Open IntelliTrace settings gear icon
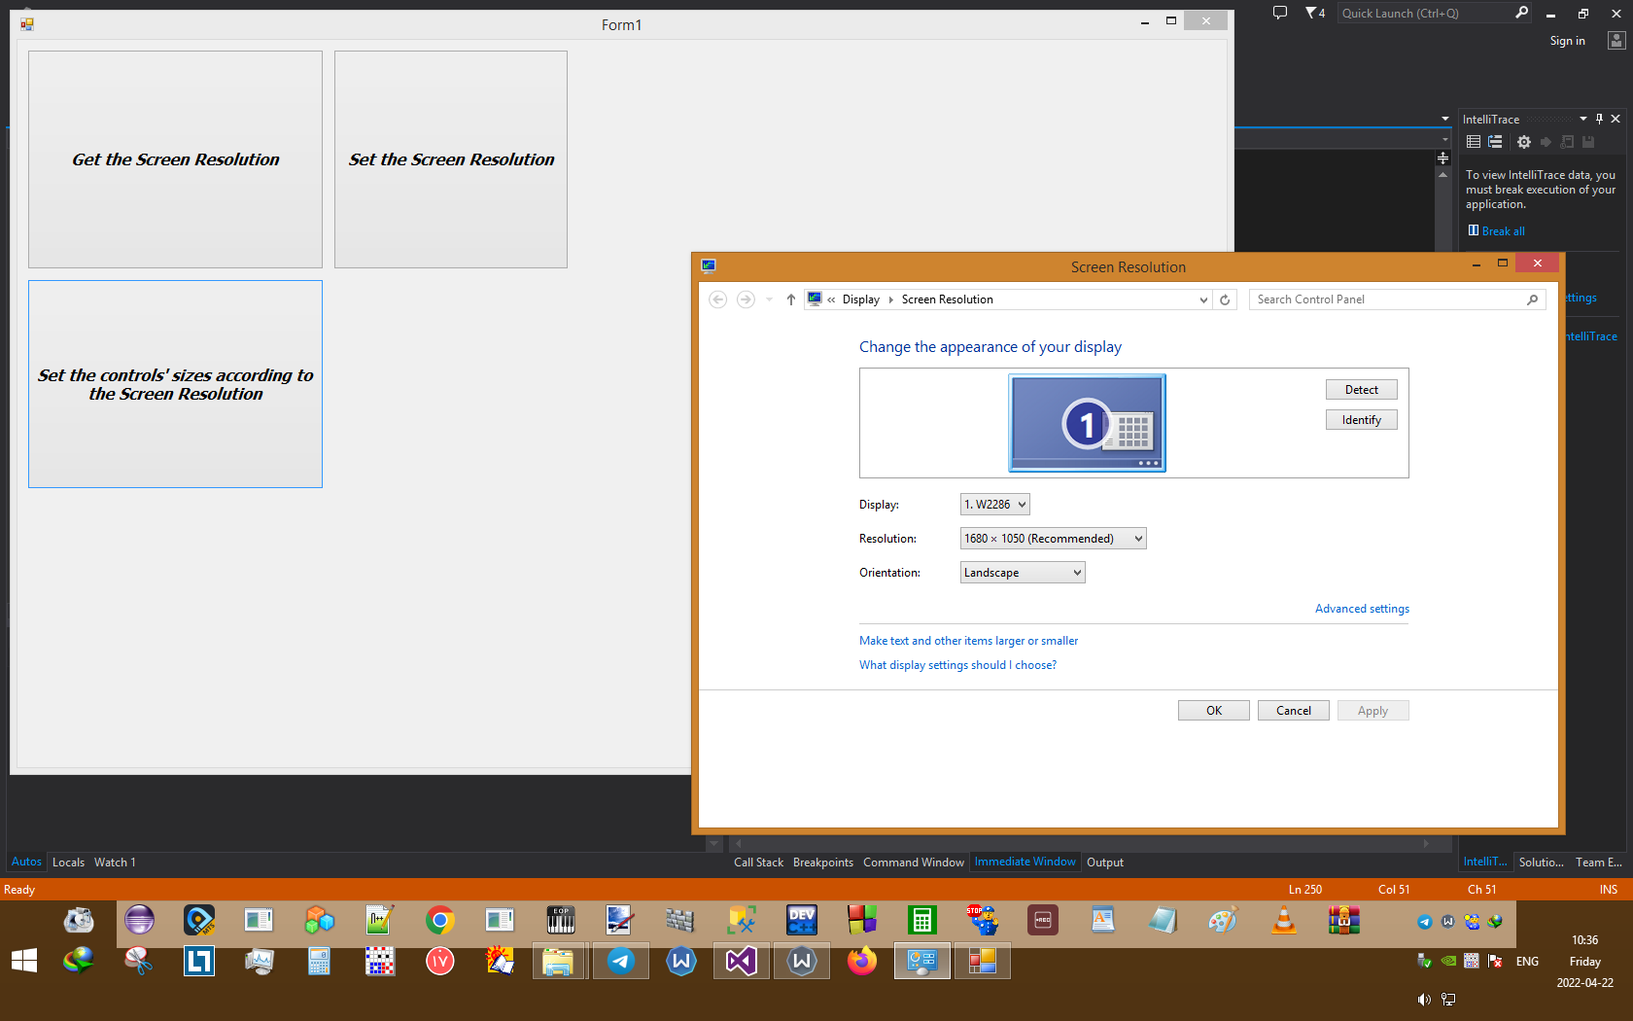 click(x=1523, y=142)
